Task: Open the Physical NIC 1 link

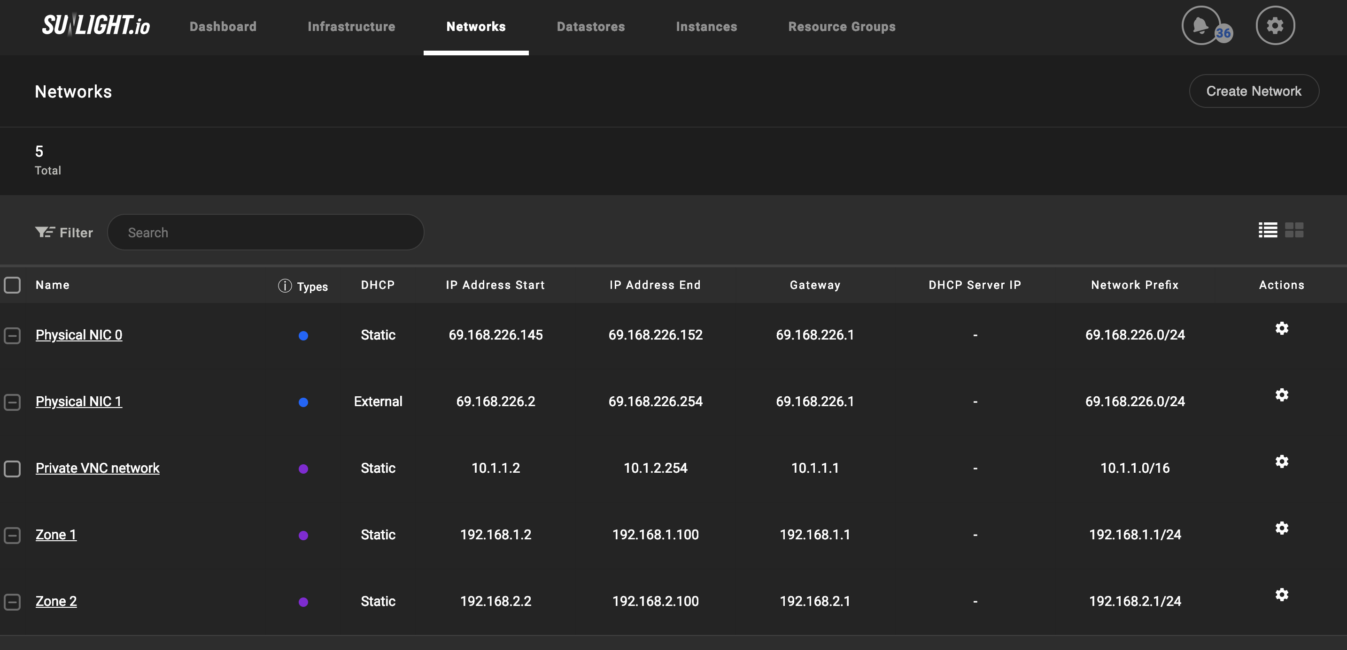Action: 79,401
